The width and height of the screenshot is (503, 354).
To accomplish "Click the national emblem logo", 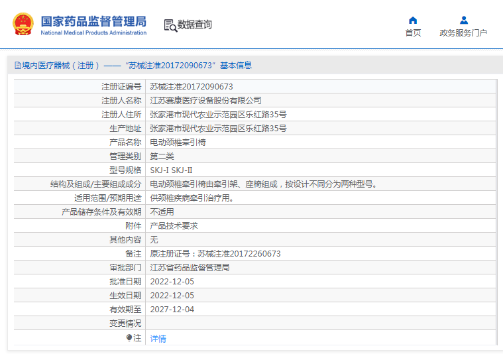I will (x=23, y=24).
